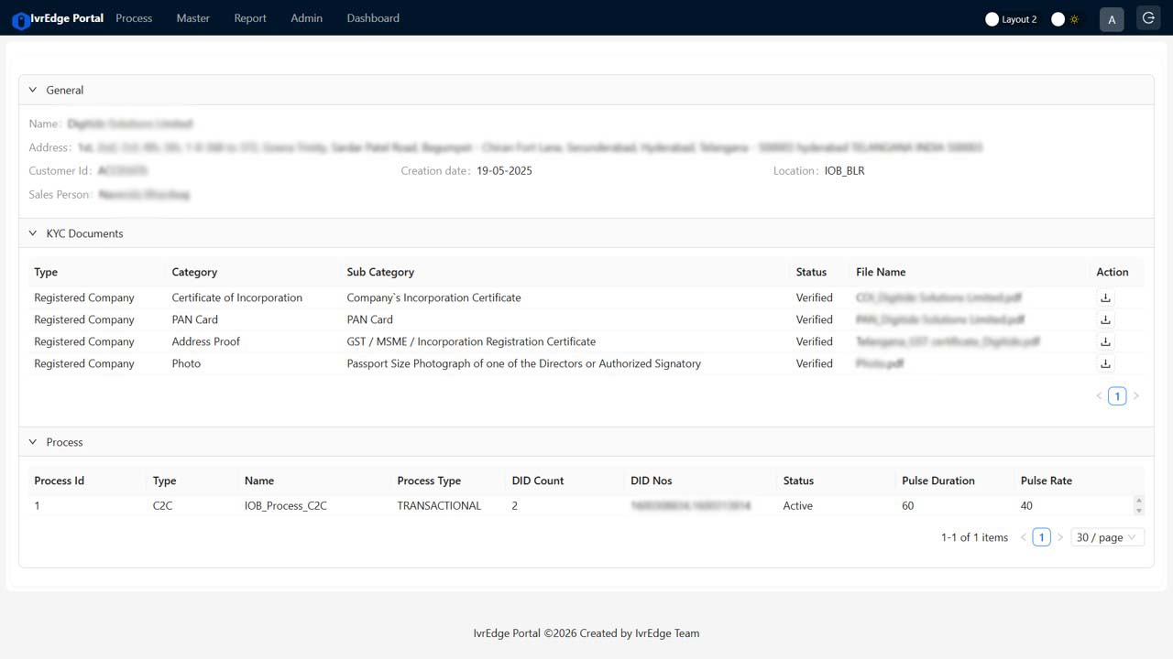Click the IvrEdge Portal logo icon
The image size is (1173, 659).
point(20,18)
